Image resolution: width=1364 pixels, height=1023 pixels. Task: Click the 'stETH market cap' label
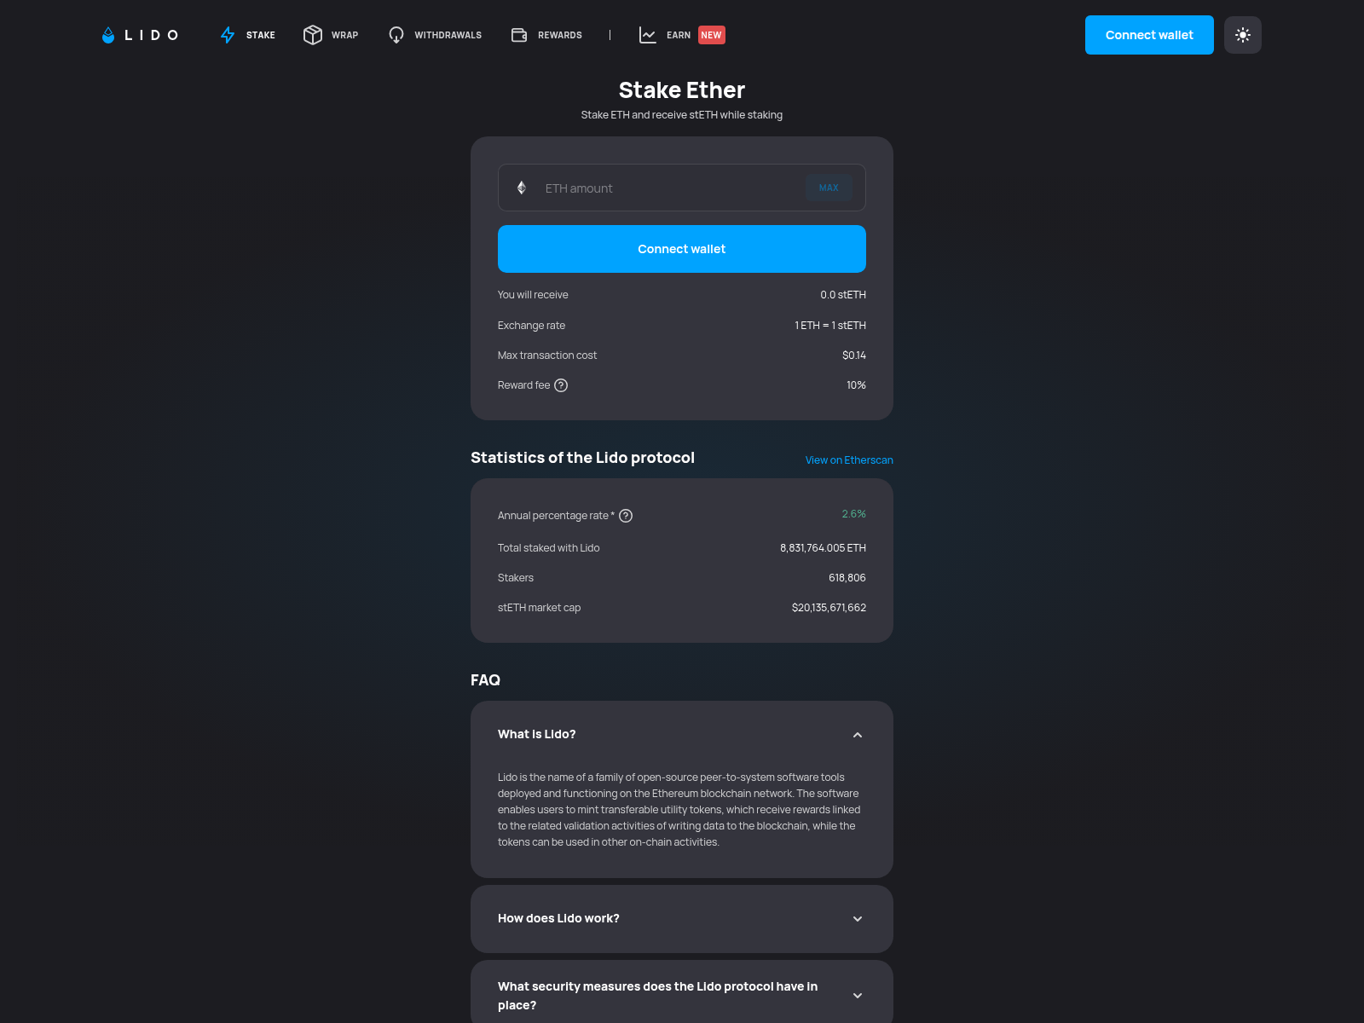pyautogui.click(x=539, y=608)
